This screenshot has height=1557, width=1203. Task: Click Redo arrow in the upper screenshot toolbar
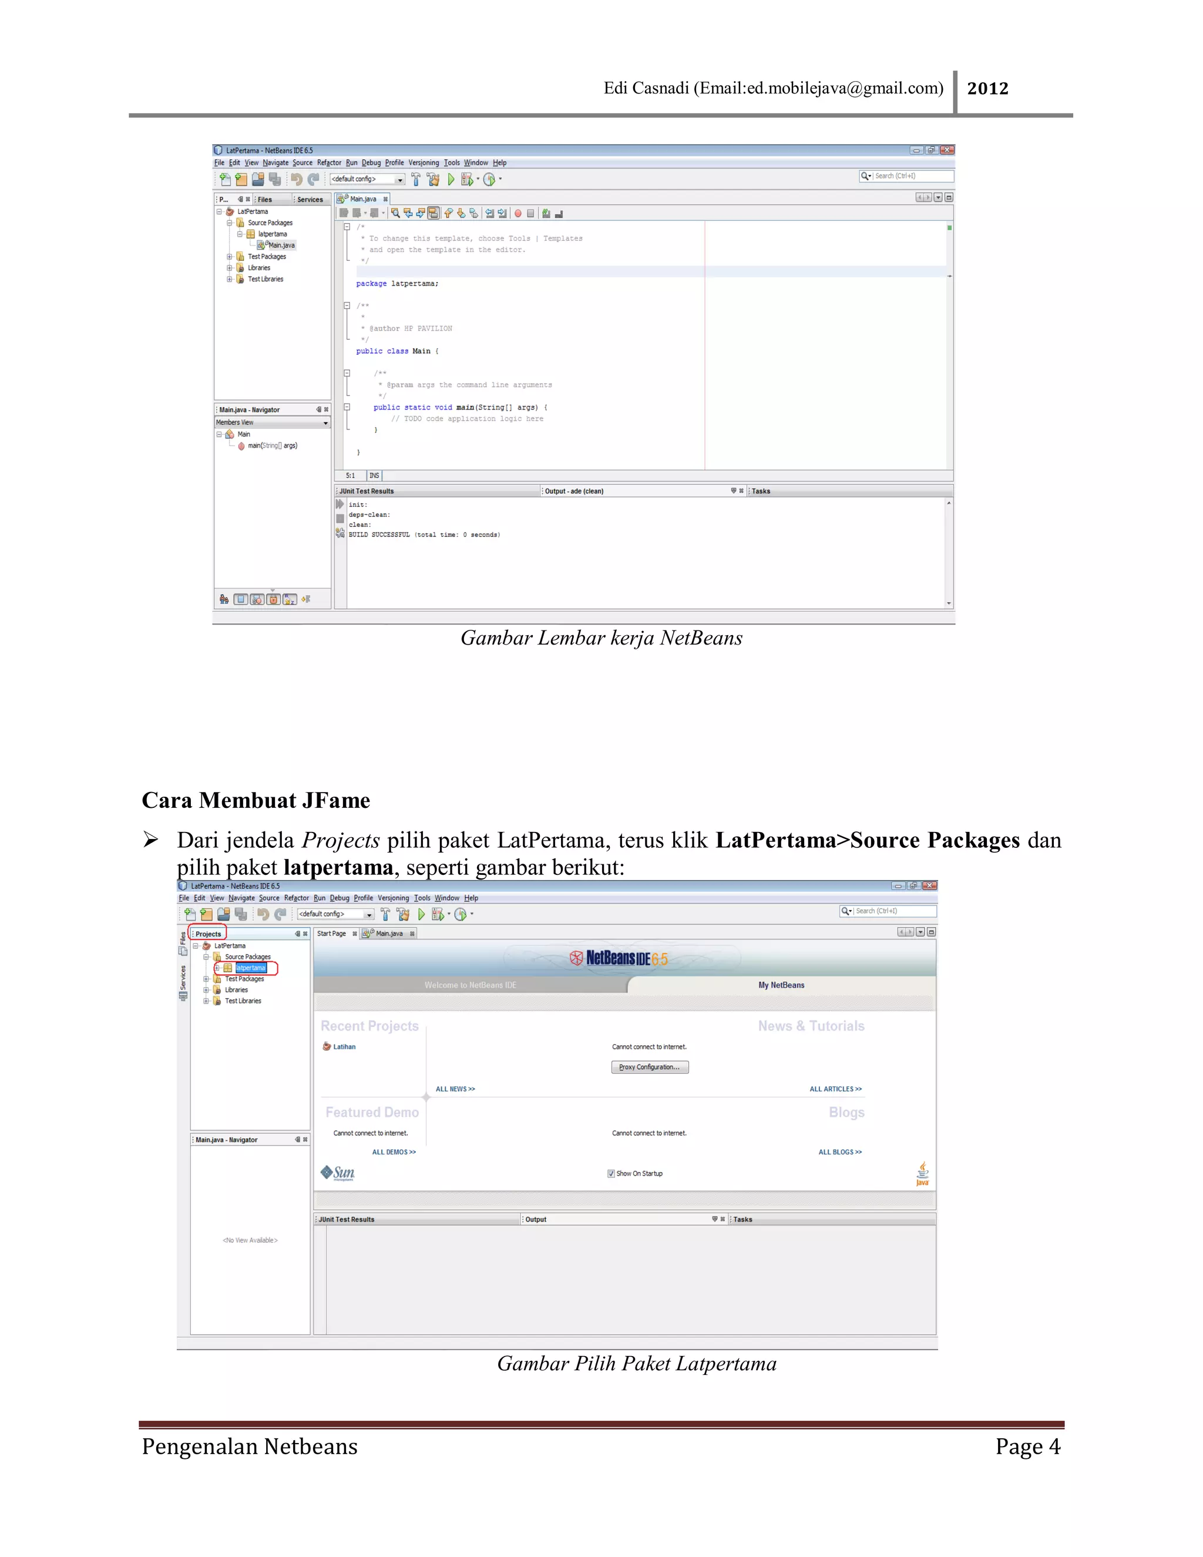tap(313, 180)
